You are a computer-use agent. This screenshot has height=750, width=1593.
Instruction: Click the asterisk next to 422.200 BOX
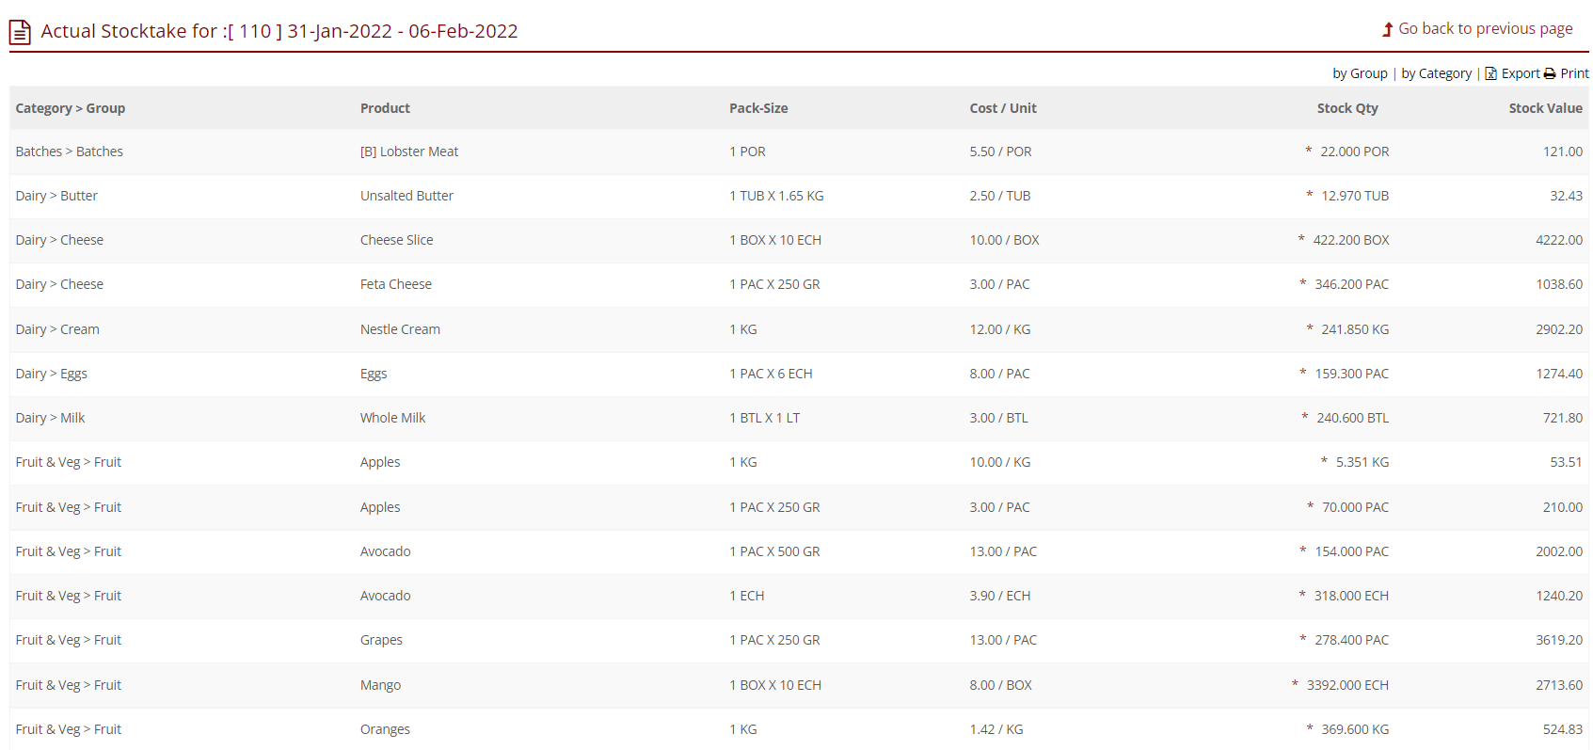point(1301,239)
